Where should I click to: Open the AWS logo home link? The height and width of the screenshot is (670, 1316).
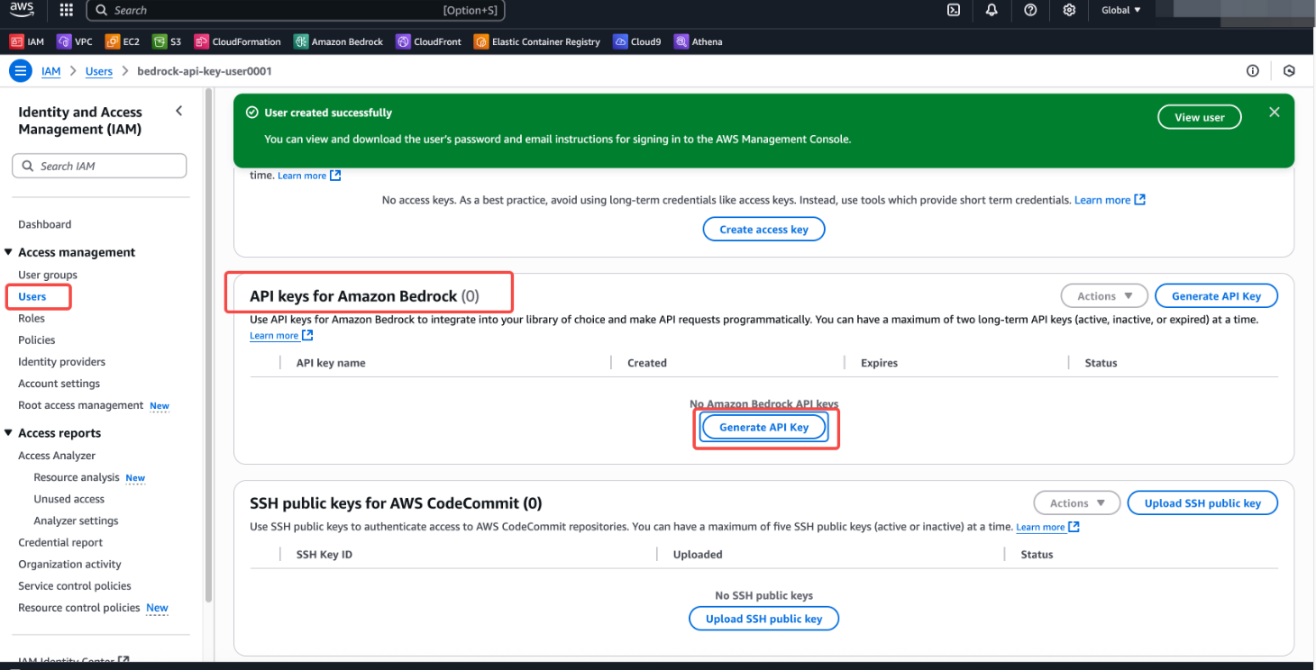(x=23, y=10)
